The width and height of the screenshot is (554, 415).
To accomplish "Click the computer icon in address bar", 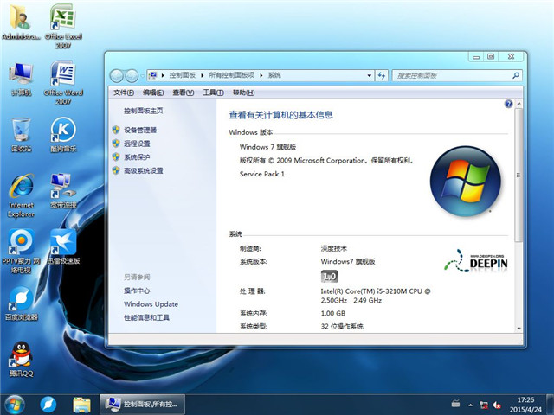I will coord(153,75).
